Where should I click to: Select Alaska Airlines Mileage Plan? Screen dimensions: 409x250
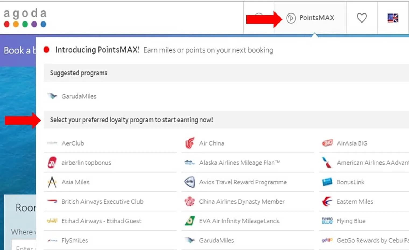point(239,163)
